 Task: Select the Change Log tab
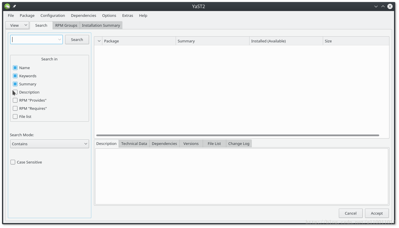239,143
